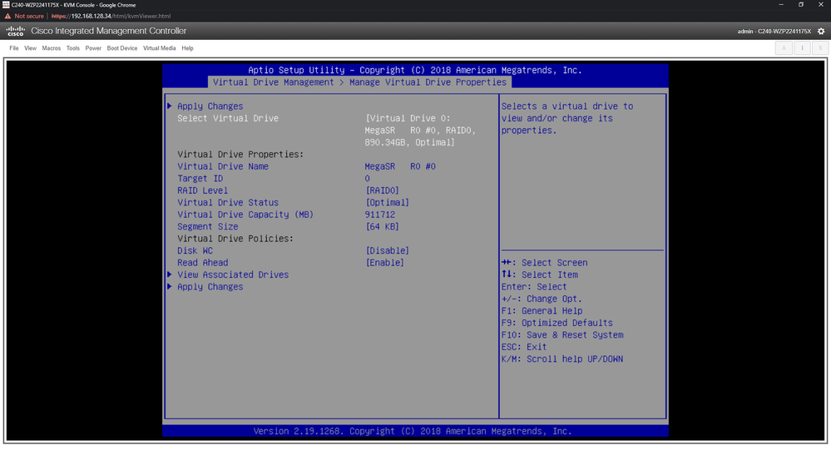The image size is (831, 450).
Task: Click the Select Screen help line
Action: (x=544, y=263)
